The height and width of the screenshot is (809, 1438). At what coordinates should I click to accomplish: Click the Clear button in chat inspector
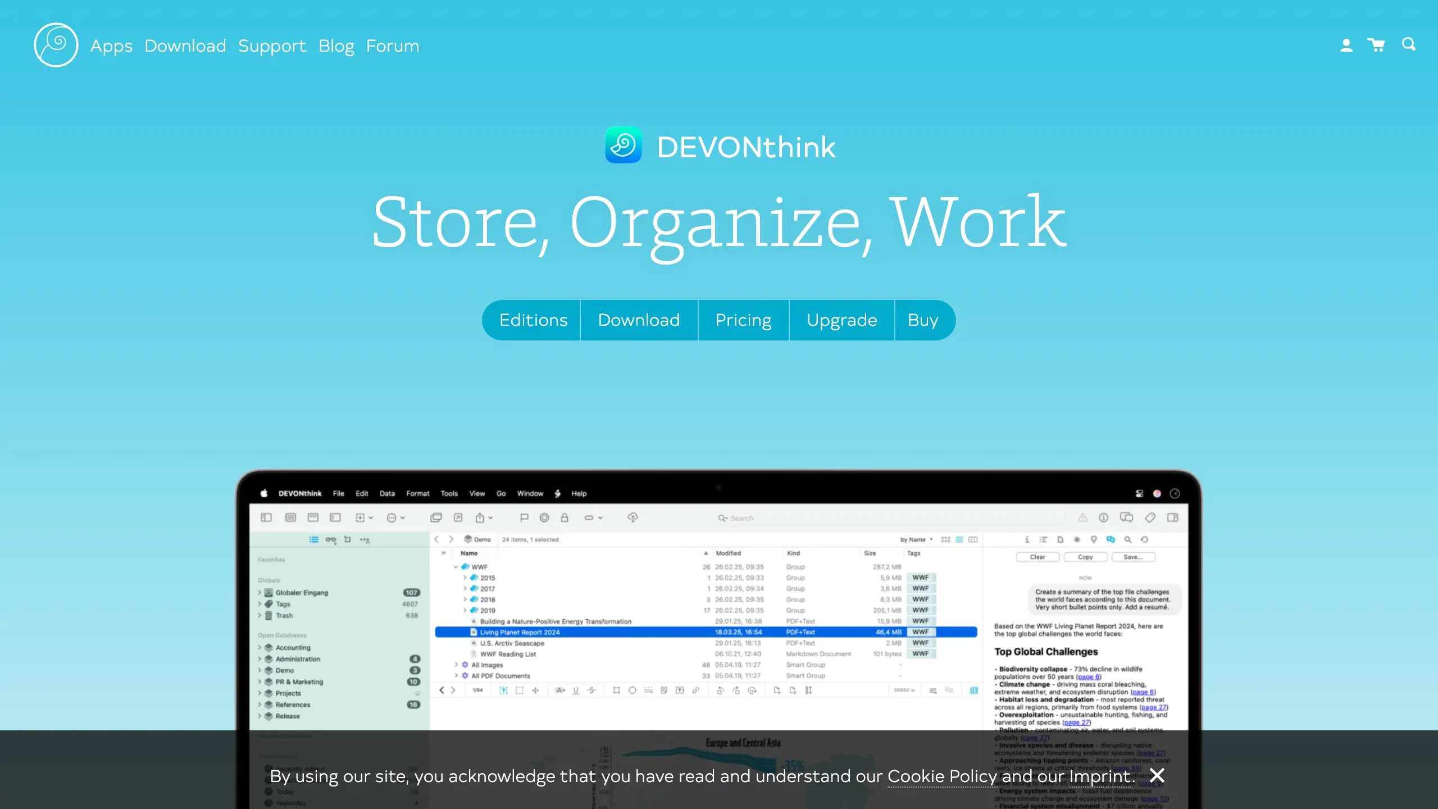(x=1037, y=557)
